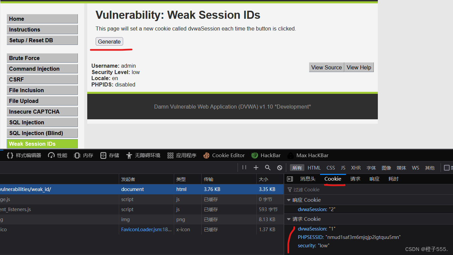Open View Source for Weak Session IDs

[x=326, y=67]
